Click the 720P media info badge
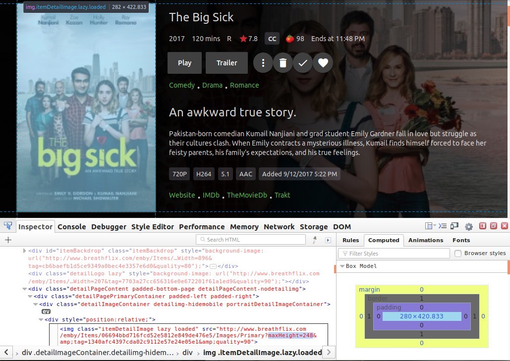The image size is (510, 361). point(179,174)
